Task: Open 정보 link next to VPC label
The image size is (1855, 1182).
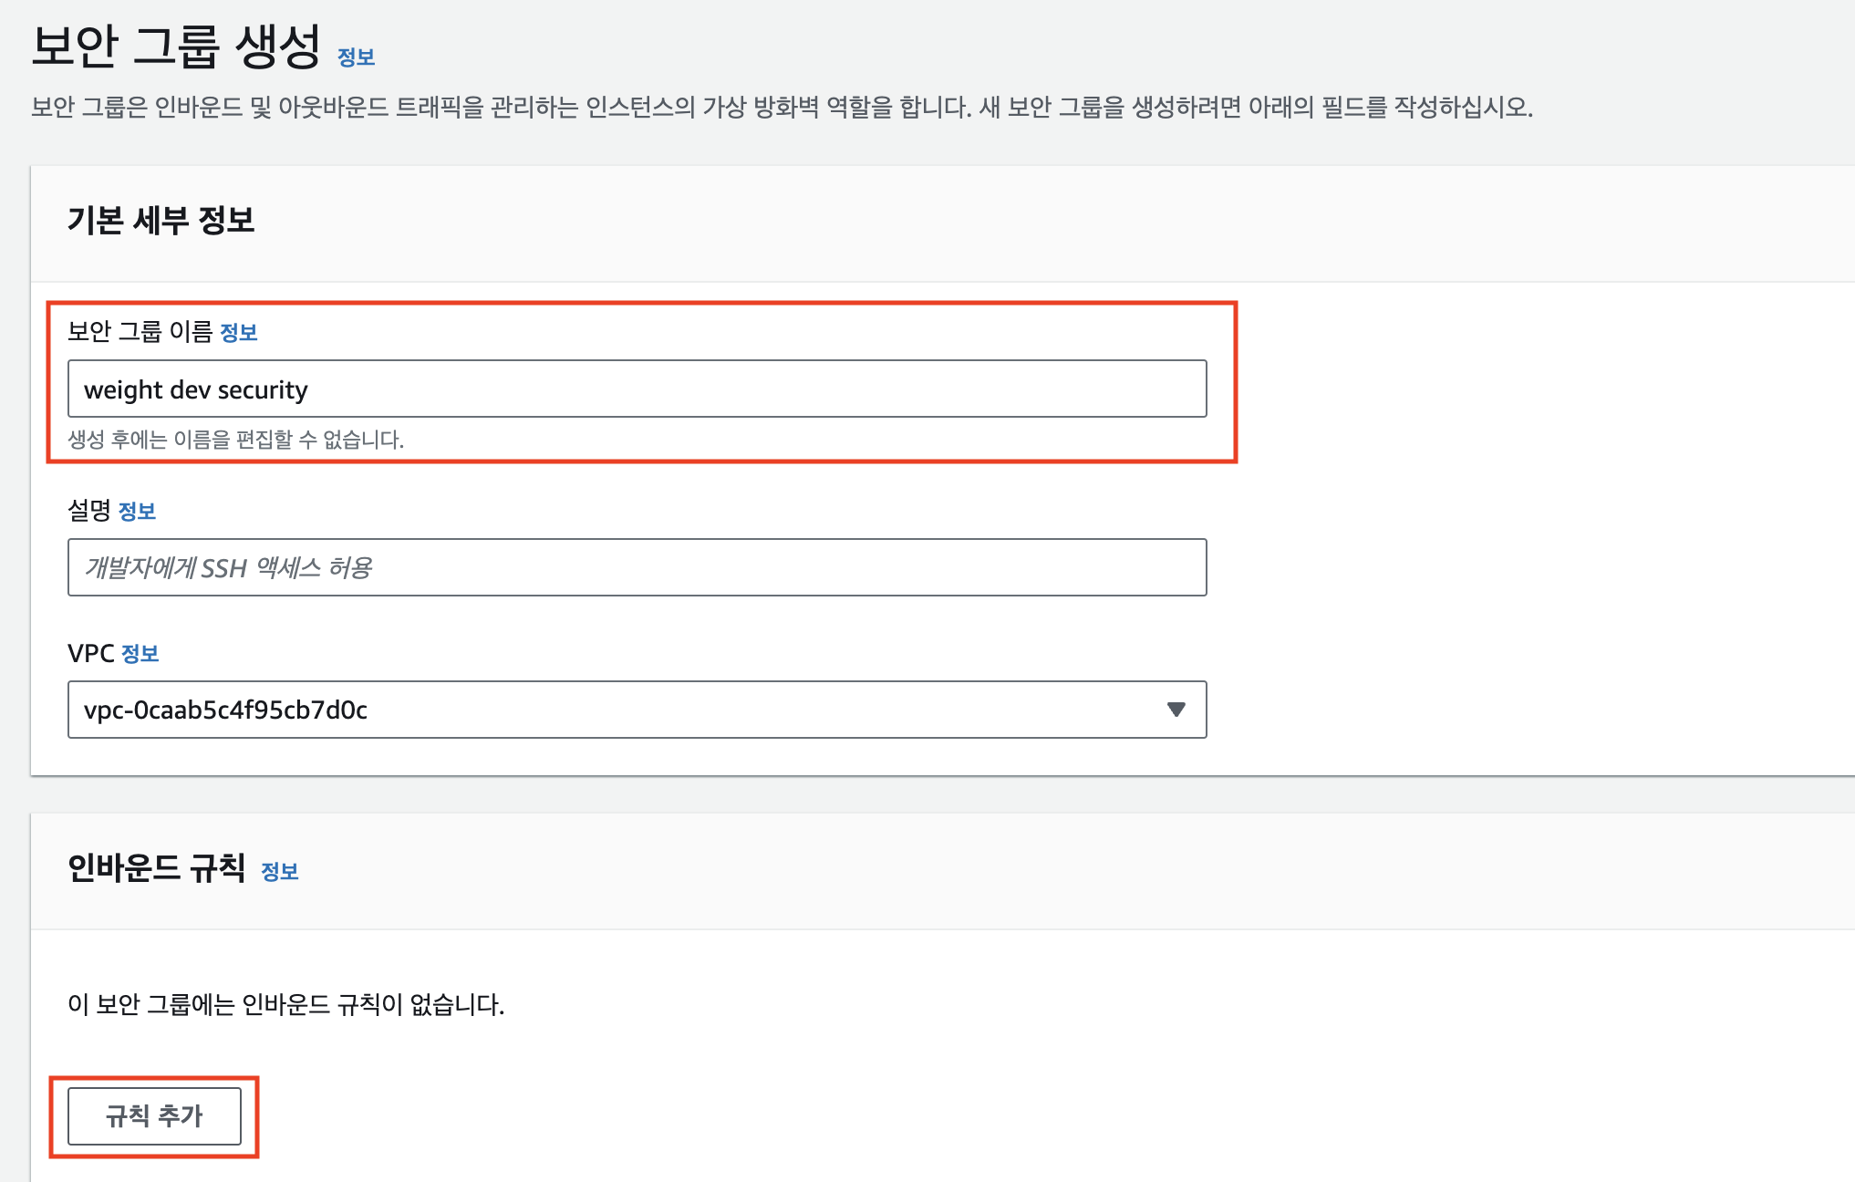Action: point(140,654)
